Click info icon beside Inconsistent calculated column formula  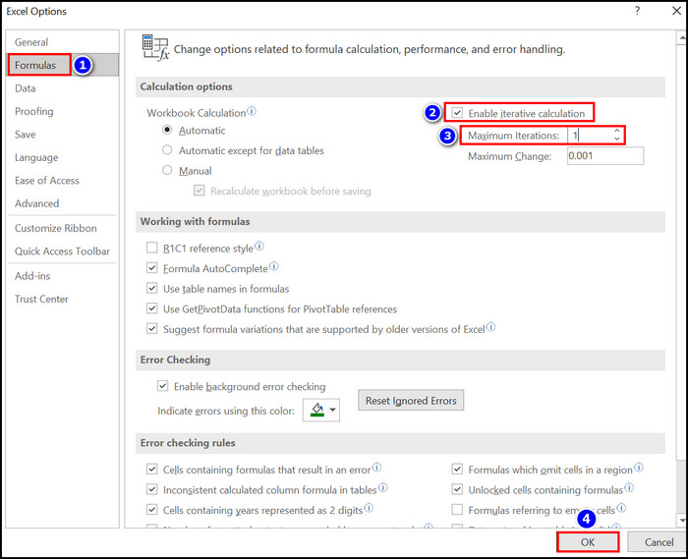tap(383, 487)
